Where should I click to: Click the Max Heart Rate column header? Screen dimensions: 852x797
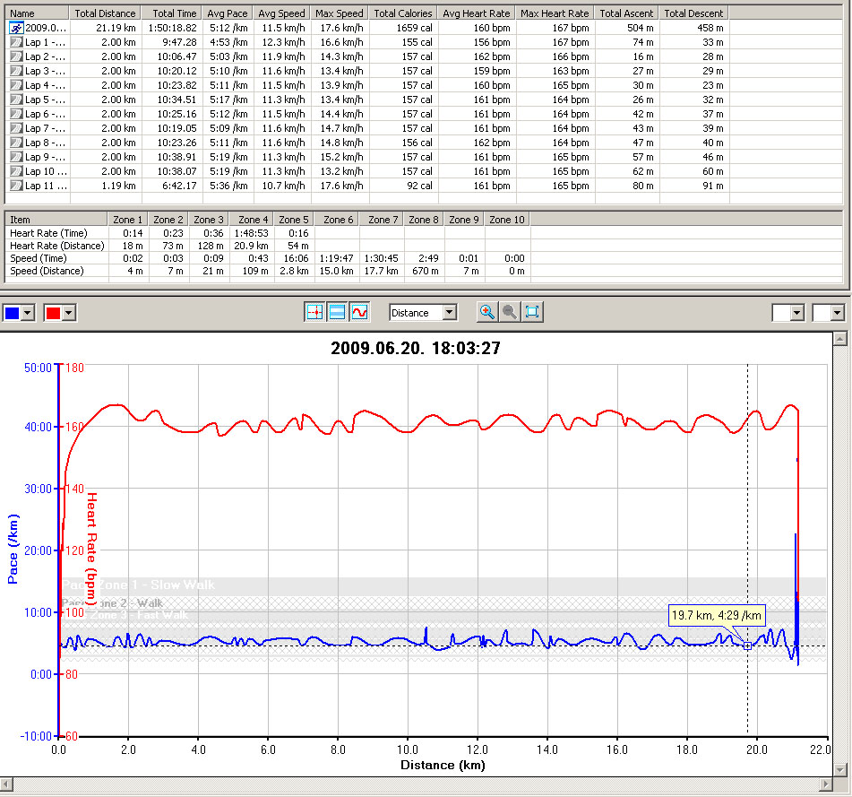pyautogui.click(x=555, y=13)
